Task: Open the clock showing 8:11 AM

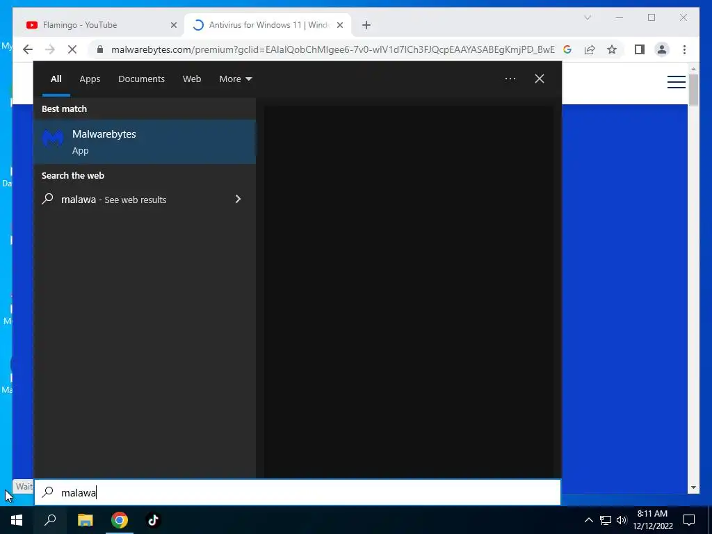Action: click(x=652, y=520)
